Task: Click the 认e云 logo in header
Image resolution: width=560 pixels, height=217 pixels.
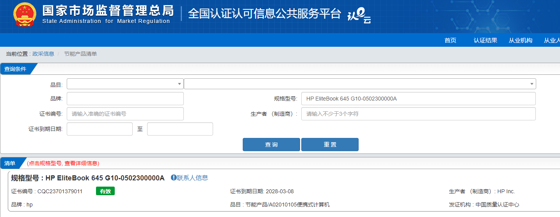Action: click(359, 16)
